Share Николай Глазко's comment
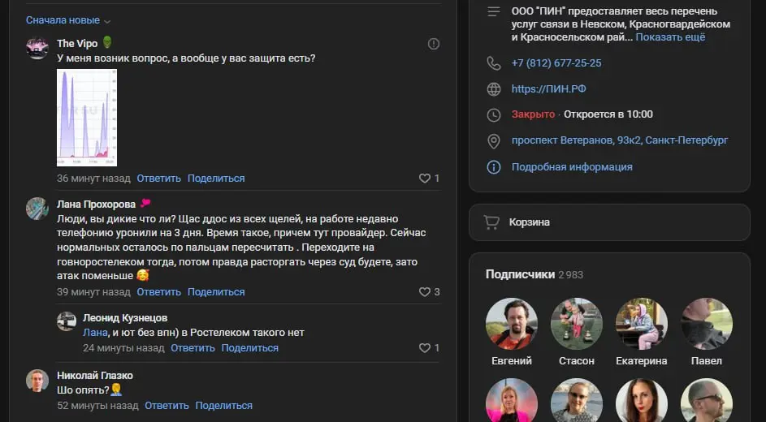The height and width of the screenshot is (422, 766). 223,406
